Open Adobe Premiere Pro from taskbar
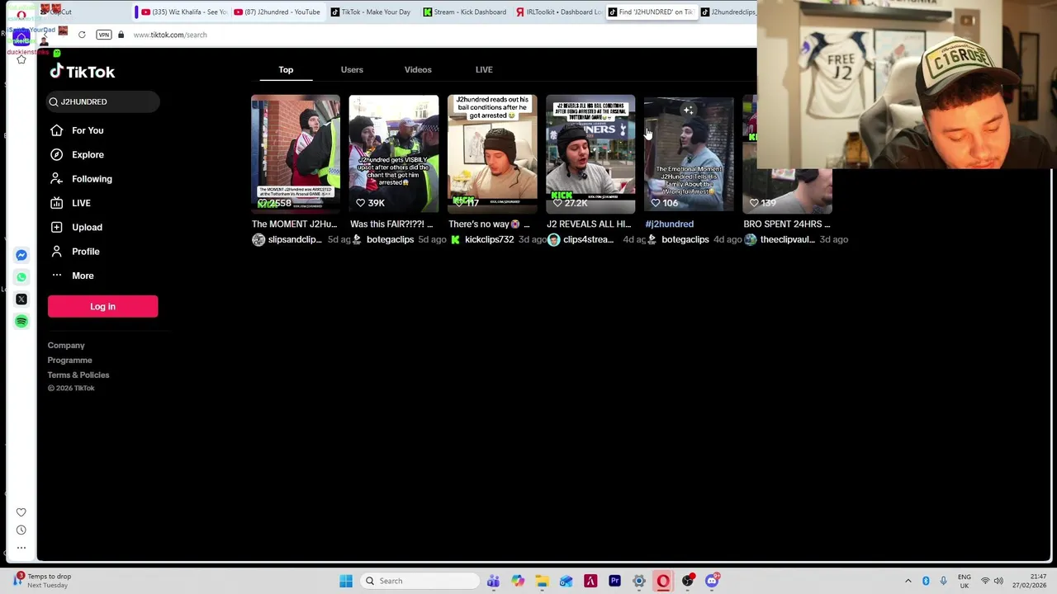This screenshot has width=1057, height=594. point(614,581)
